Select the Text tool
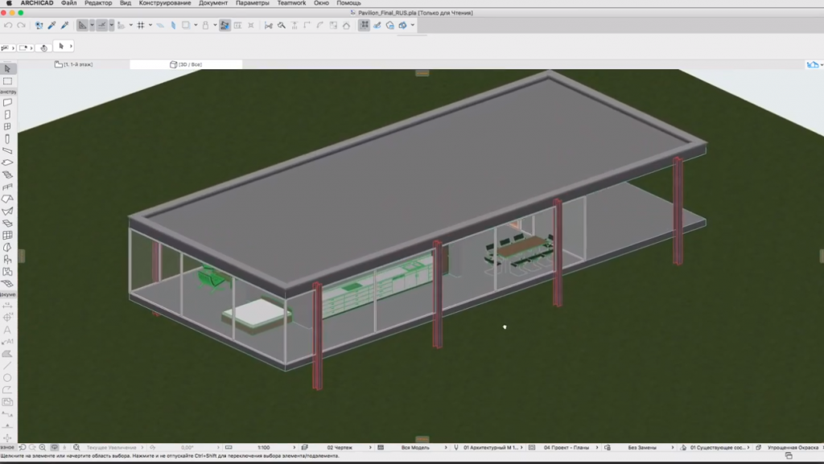The height and width of the screenshot is (464, 824). [x=7, y=330]
